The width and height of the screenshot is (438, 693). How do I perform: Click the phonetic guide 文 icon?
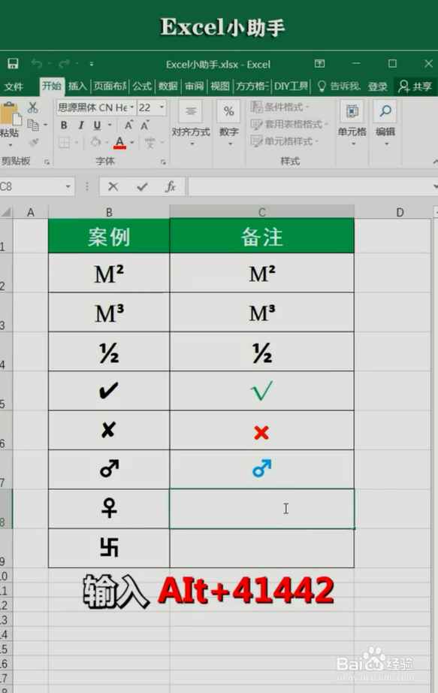[150, 142]
